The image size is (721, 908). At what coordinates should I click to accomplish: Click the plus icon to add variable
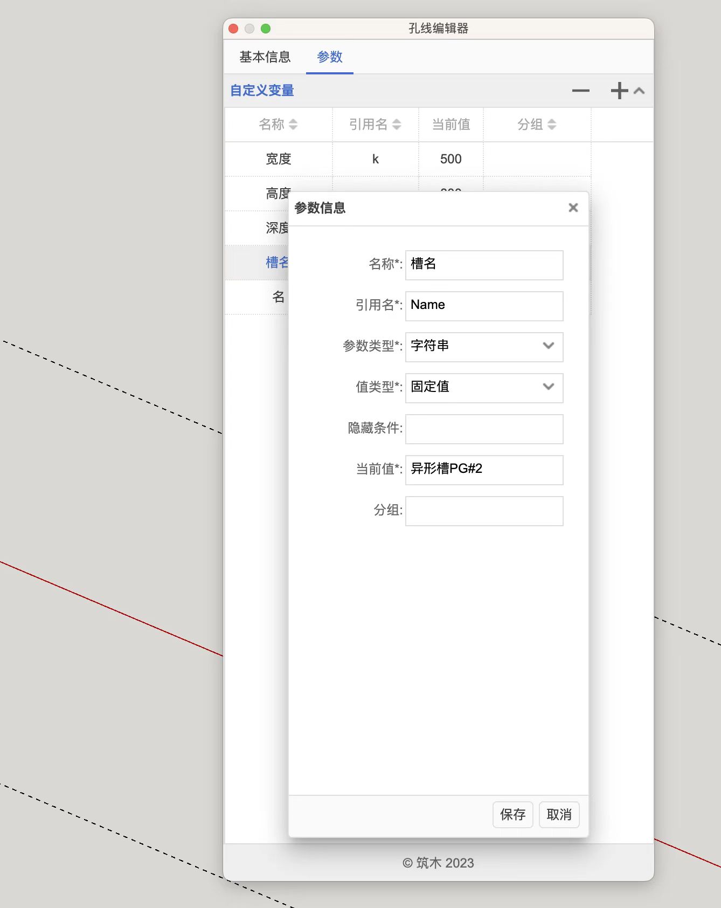pos(619,91)
